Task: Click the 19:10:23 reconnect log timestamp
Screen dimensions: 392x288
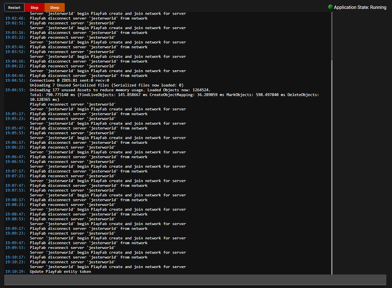Action: point(15,262)
